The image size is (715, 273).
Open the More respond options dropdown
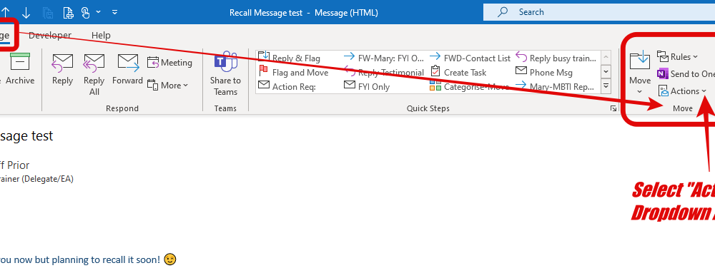[168, 86]
